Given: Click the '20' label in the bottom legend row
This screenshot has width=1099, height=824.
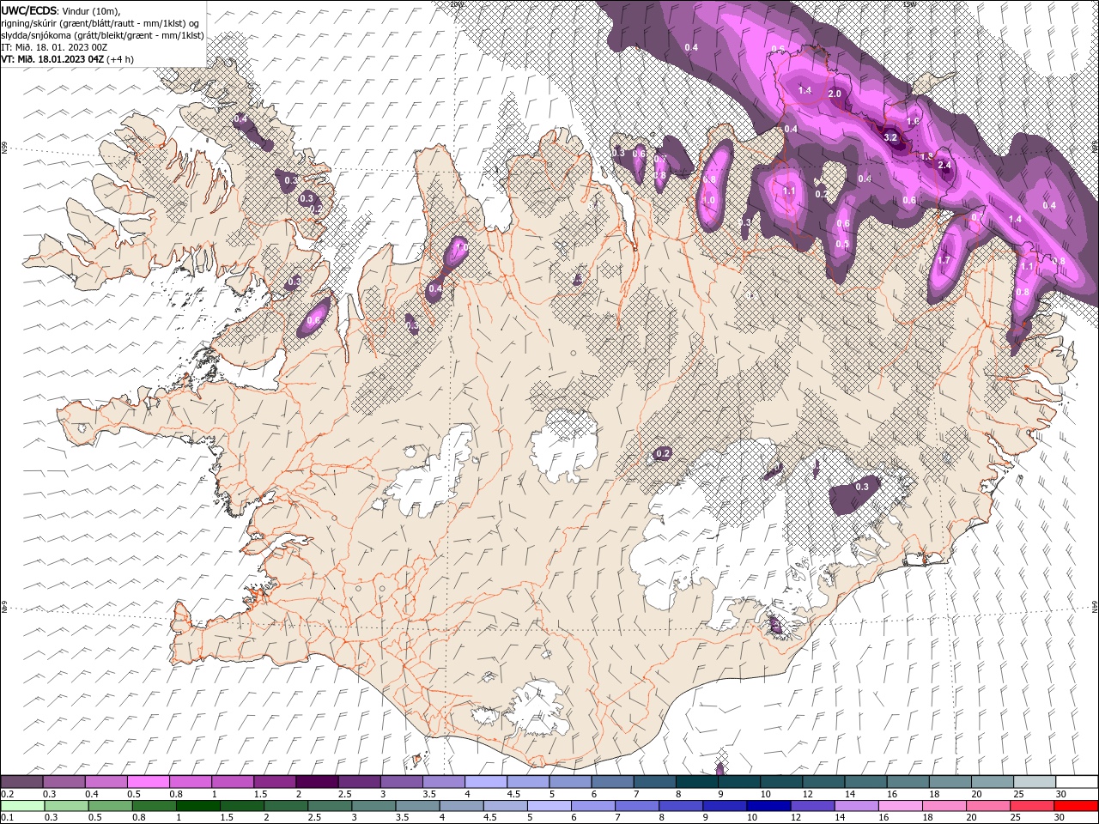Looking at the screenshot, I should coord(971,818).
